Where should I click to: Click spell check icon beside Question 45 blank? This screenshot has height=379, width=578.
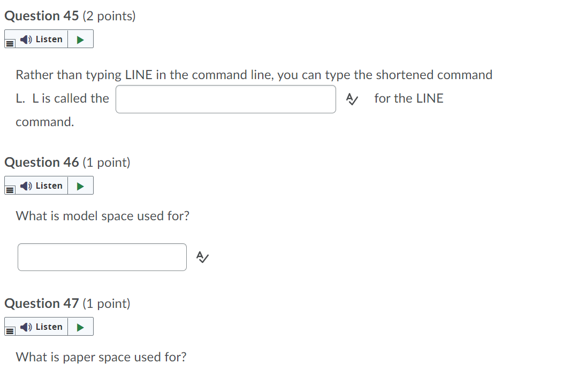351,99
